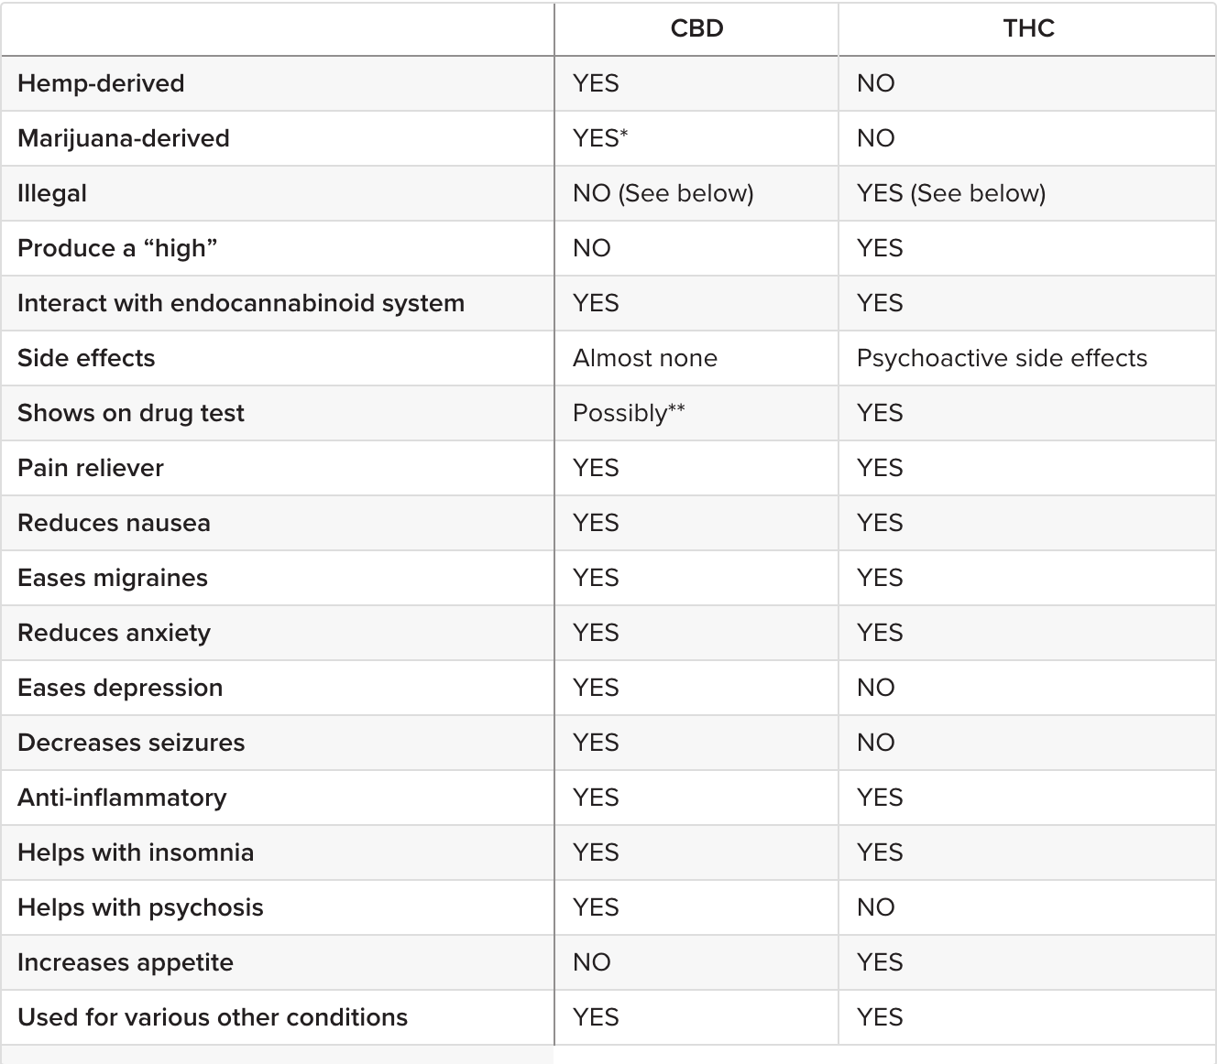Viewport: 1217px width, 1064px height.
Task: Click the YES (See below) cell
Action: point(951,193)
